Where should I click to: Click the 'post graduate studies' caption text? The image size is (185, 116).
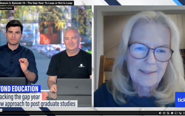click(53, 104)
